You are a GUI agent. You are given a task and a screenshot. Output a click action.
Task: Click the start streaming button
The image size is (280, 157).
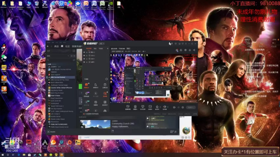191,107
